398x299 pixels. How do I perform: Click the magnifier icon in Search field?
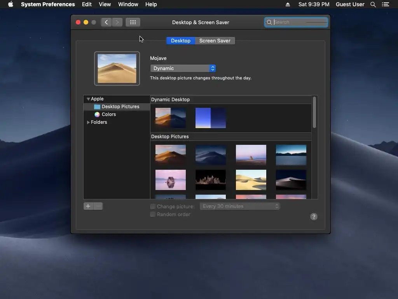[269, 22]
